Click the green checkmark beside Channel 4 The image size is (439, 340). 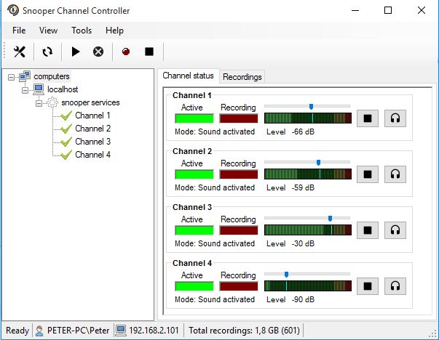[66, 155]
